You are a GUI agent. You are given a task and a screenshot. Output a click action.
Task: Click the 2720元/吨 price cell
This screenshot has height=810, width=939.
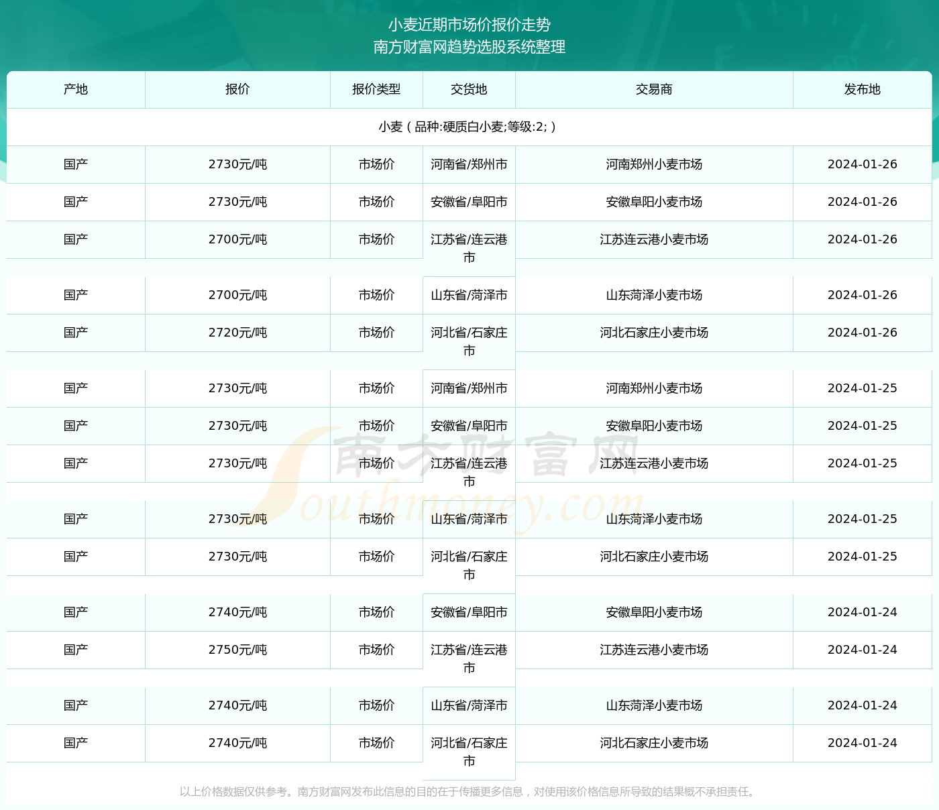(x=237, y=333)
